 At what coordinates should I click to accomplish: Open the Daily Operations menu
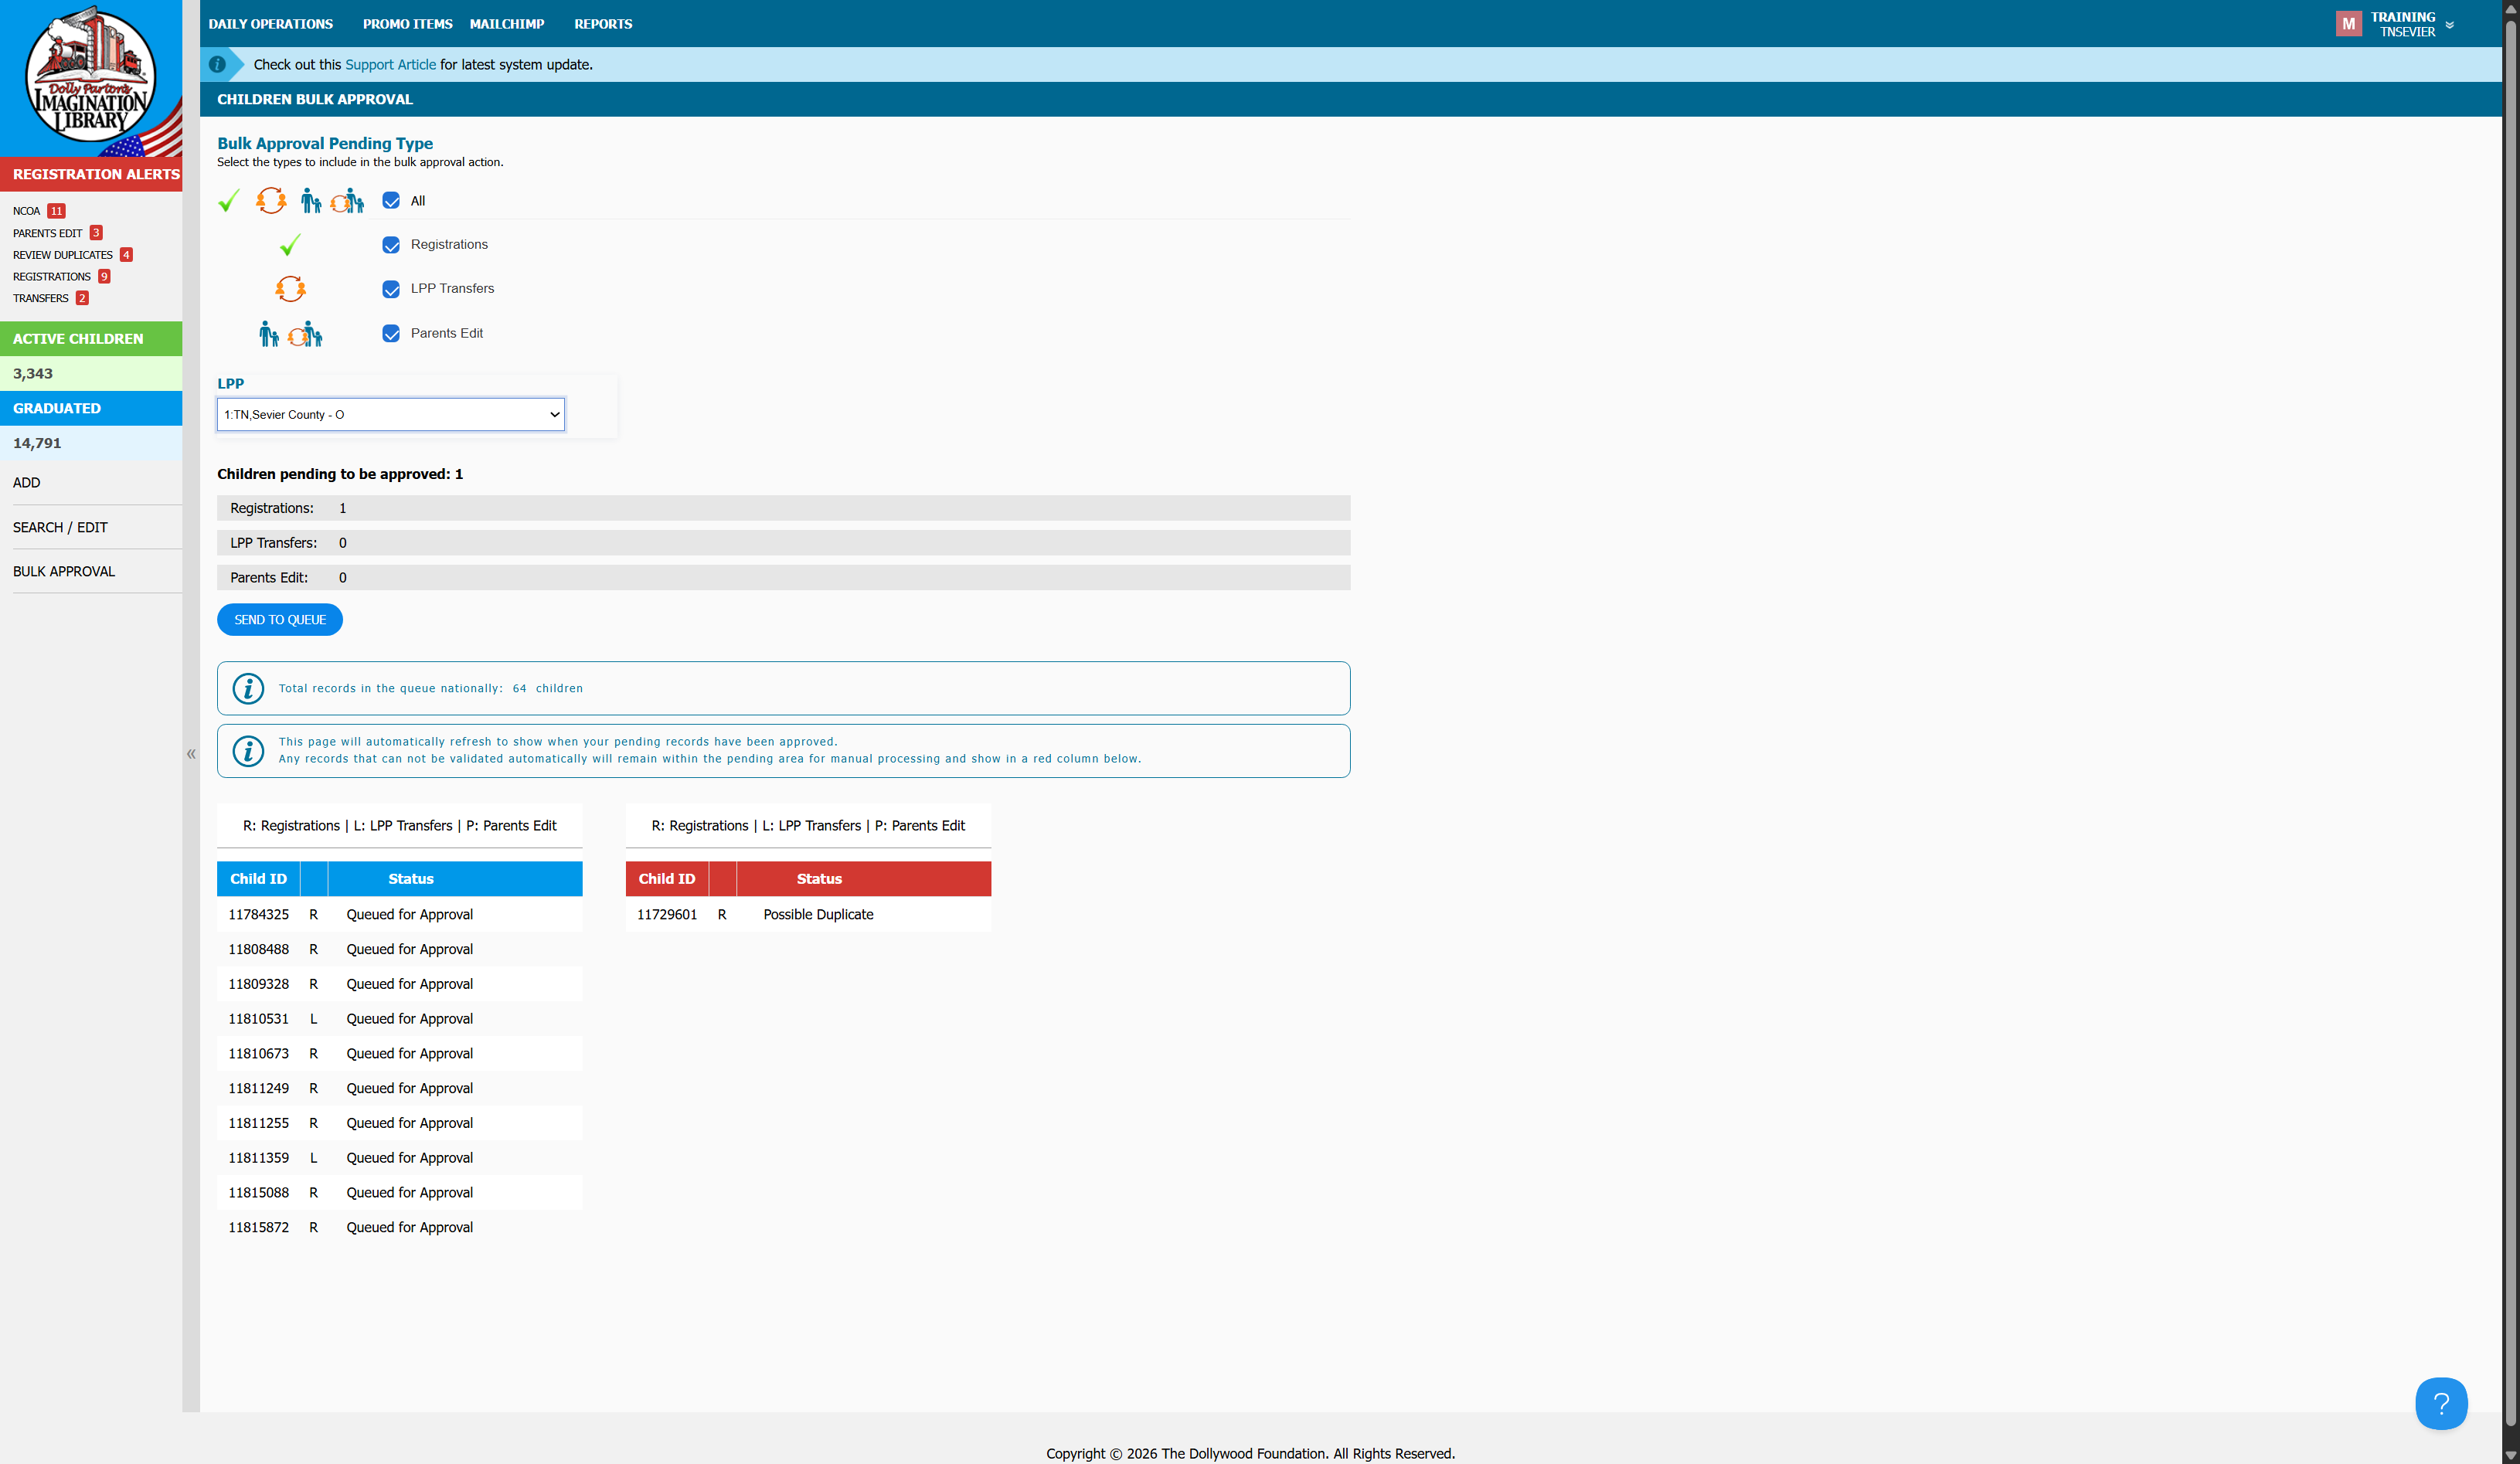(271, 24)
